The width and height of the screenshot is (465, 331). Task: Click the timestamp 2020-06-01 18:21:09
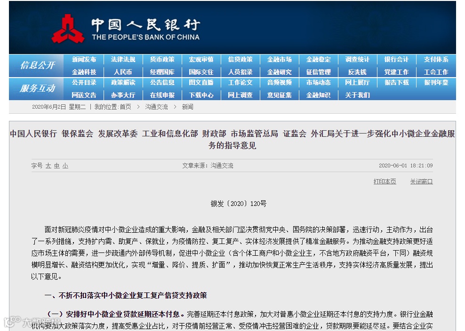406,165
